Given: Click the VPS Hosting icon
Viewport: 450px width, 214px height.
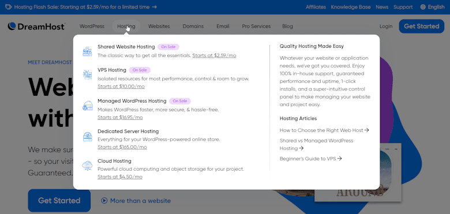Looking at the screenshot, I should [x=87, y=74].
